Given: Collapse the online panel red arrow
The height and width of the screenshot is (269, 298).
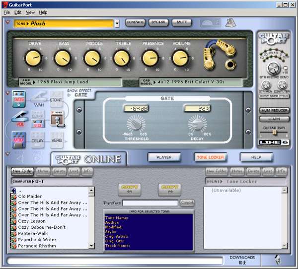Looking at the screenshot, I should click(7, 153).
